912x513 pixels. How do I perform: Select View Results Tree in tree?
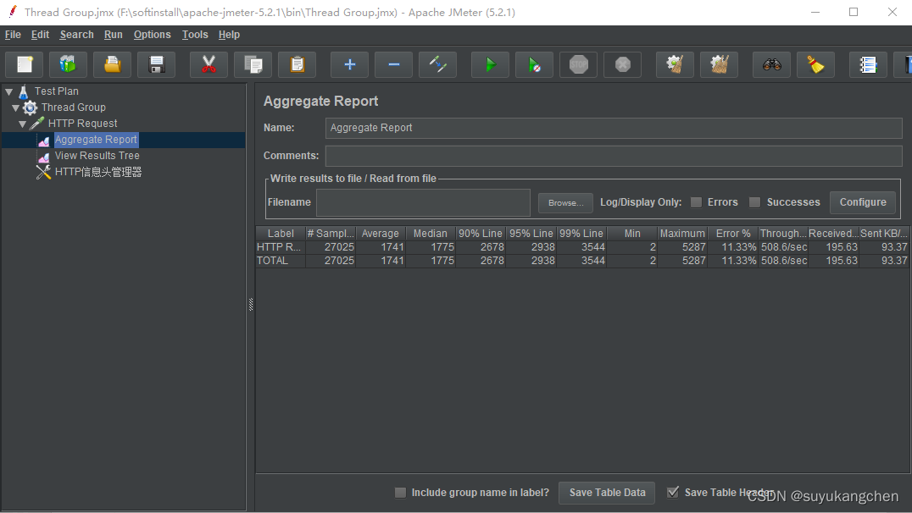pyautogui.click(x=97, y=156)
